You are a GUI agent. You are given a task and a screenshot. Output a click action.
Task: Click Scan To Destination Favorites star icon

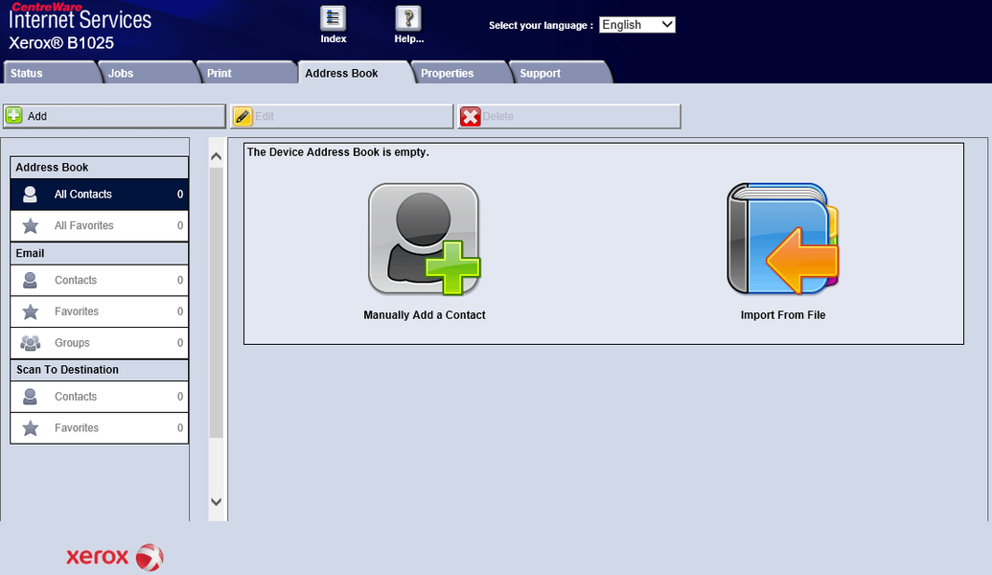30,427
